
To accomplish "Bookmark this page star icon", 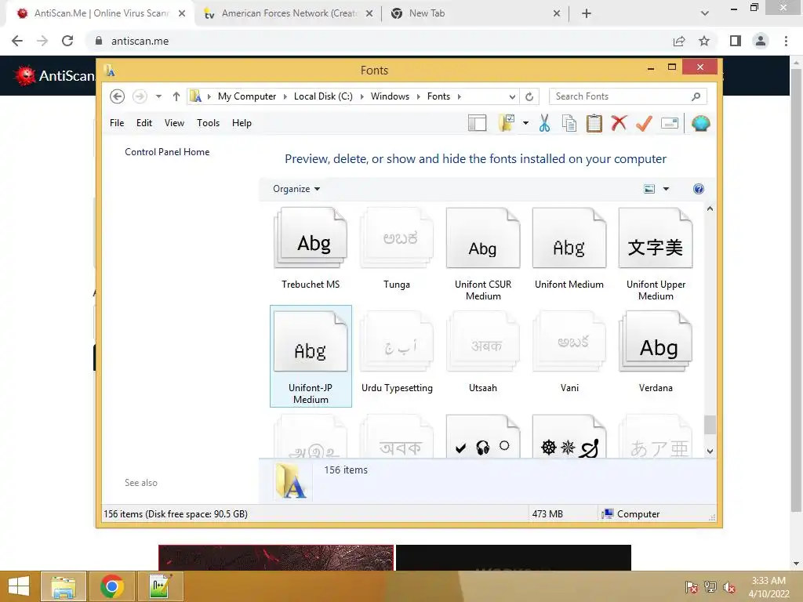I will pos(704,41).
